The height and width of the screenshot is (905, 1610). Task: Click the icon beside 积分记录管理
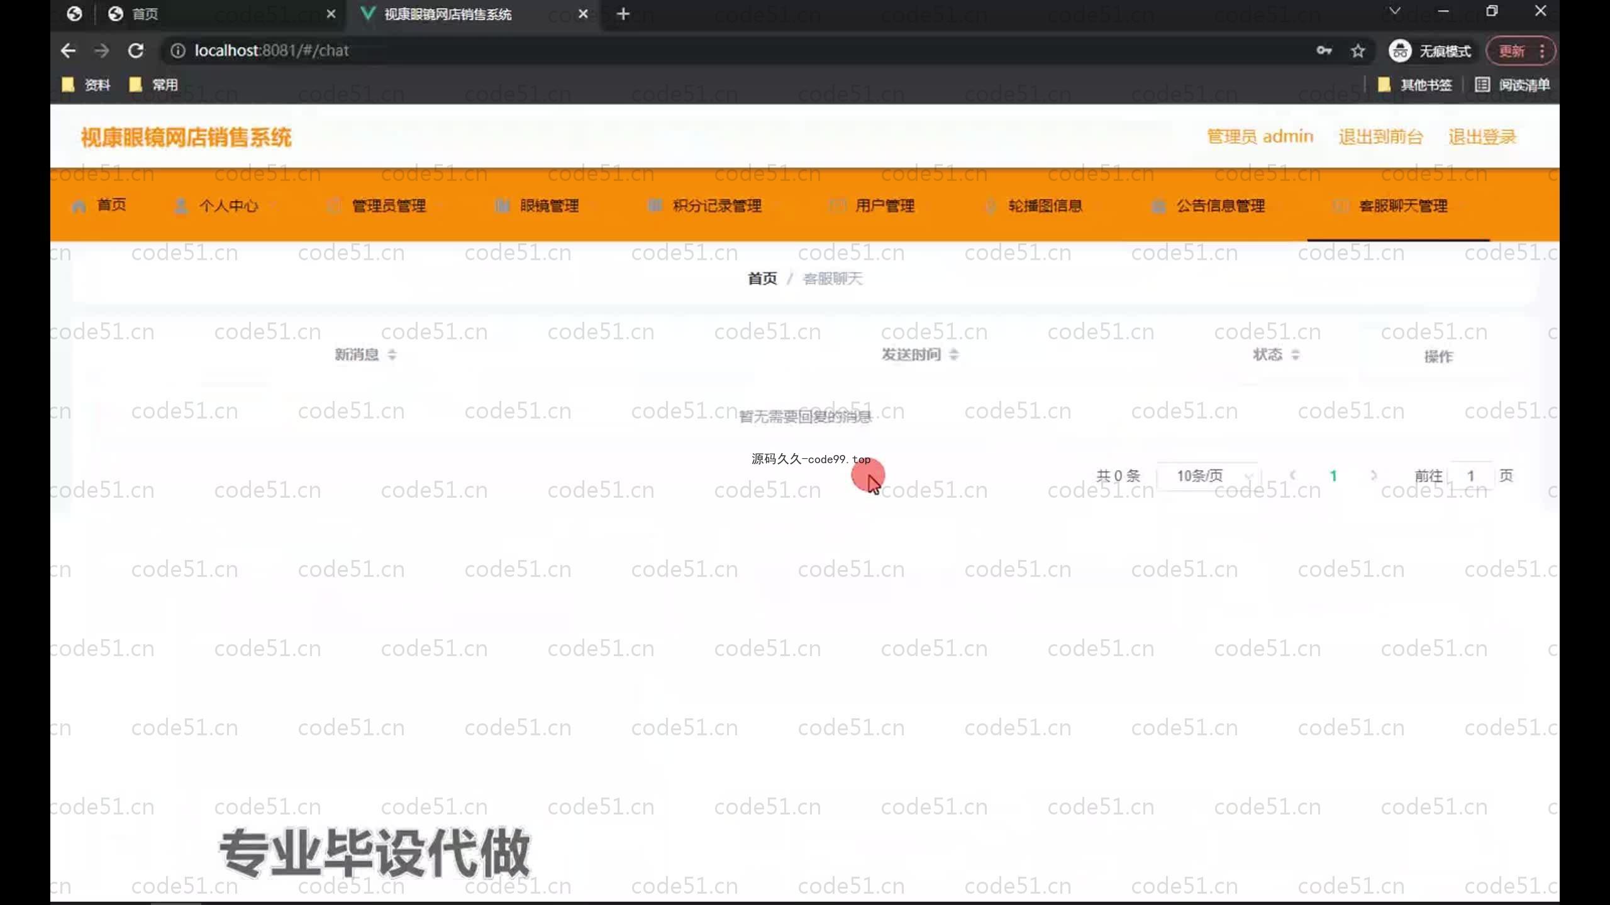(655, 206)
